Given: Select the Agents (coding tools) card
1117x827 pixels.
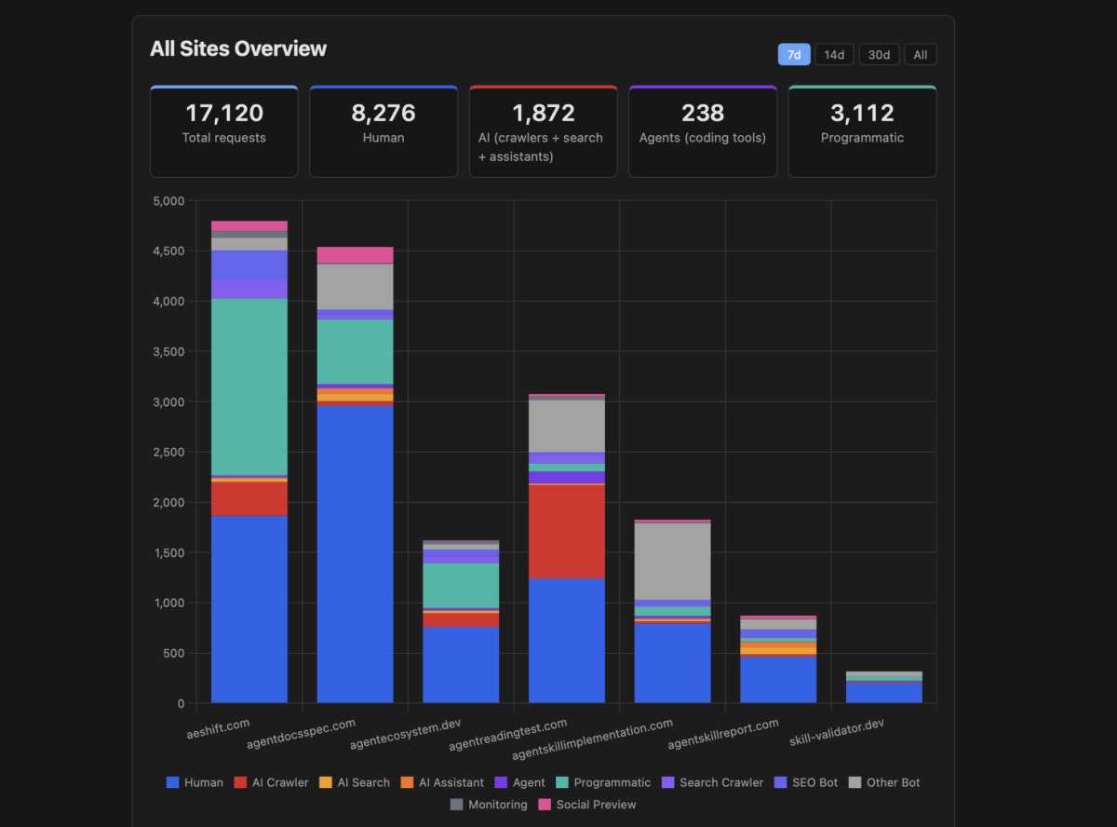Looking at the screenshot, I should click(x=703, y=130).
